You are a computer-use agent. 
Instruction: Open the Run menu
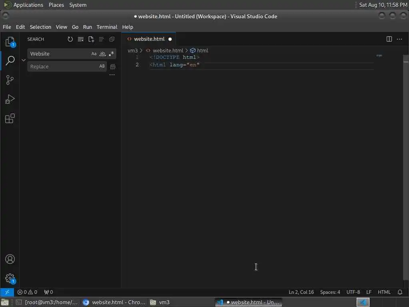pos(87,27)
